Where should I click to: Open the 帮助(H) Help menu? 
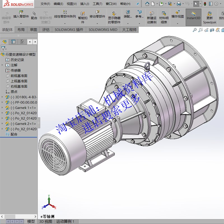tap(125, 4)
